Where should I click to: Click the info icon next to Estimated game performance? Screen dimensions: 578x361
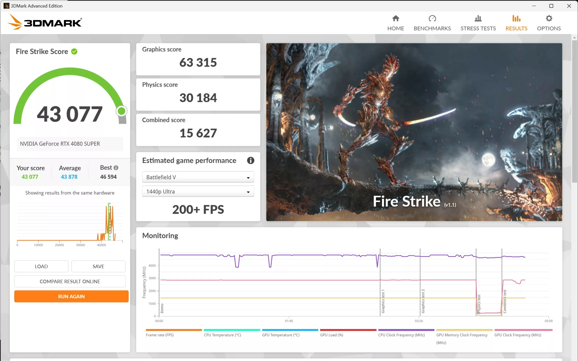pos(251,161)
